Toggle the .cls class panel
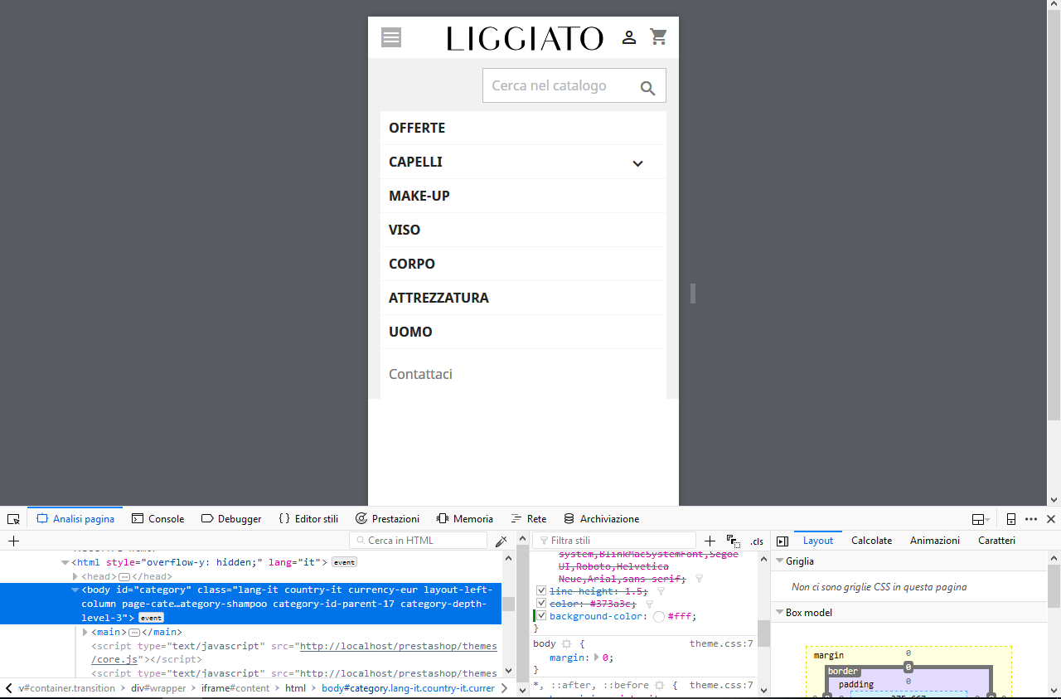The width and height of the screenshot is (1061, 699). tap(757, 541)
